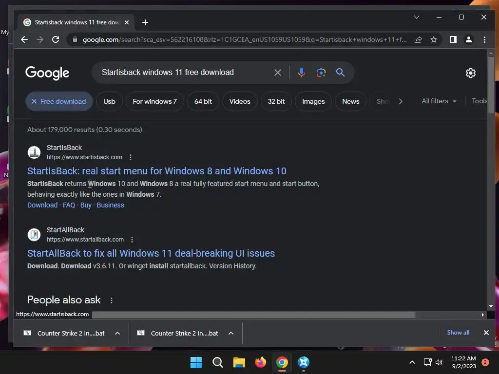Open the StartIsBack result title link
The width and height of the screenshot is (499, 374).
[x=156, y=171]
